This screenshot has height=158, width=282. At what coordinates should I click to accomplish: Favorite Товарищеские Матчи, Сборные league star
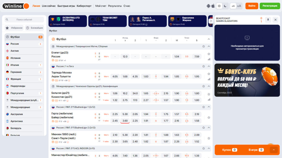click(x=204, y=46)
